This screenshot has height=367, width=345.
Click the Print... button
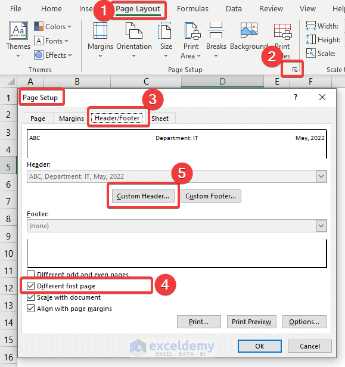point(198,322)
